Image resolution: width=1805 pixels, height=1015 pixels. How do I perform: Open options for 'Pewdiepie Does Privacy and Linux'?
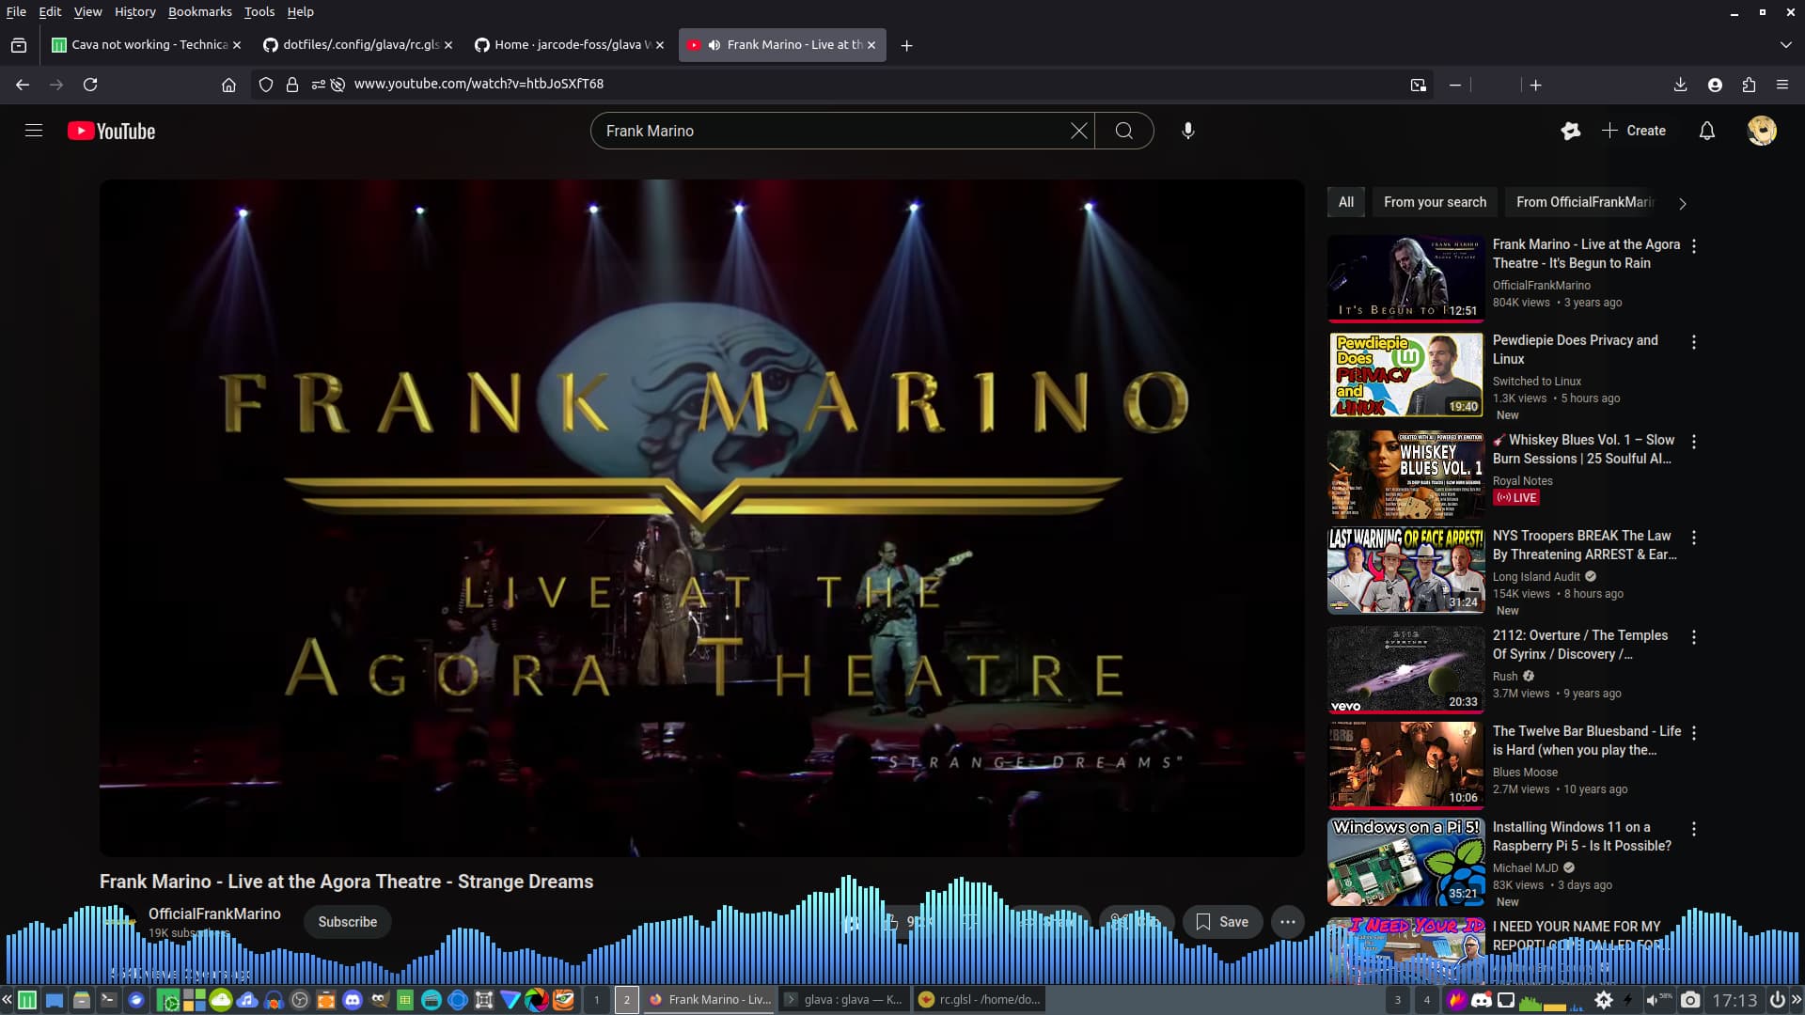1693,342
